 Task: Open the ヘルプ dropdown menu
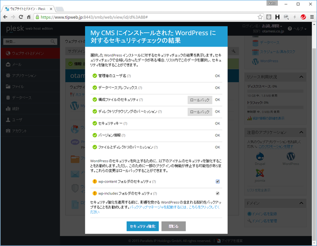(x=297, y=29)
